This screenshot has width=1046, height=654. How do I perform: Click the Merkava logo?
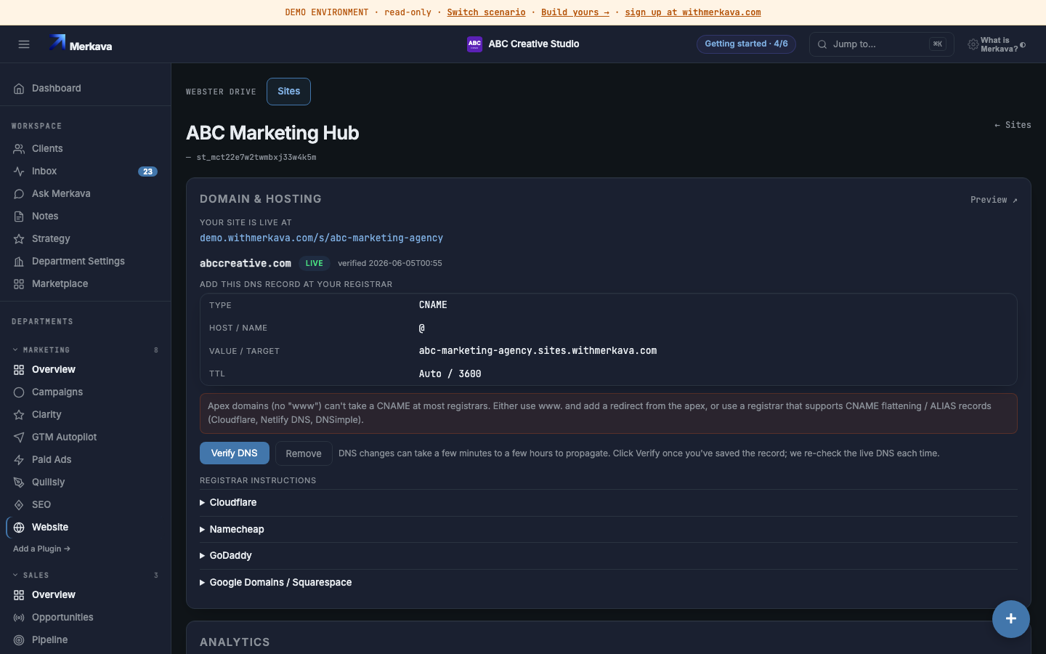click(x=81, y=44)
